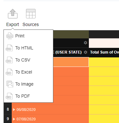The image size is (119, 123).
Task: Click the HTML file icon
Action: [x=9, y=48]
